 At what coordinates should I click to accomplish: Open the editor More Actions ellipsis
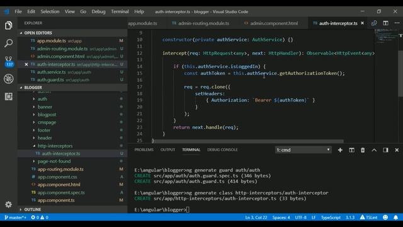coord(397,23)
